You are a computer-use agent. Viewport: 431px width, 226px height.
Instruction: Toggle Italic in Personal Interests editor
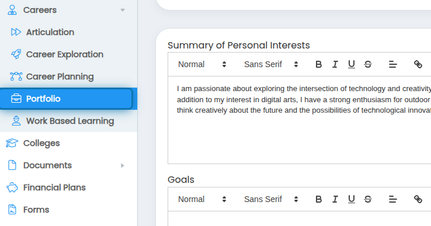click(x=335, y=64)
